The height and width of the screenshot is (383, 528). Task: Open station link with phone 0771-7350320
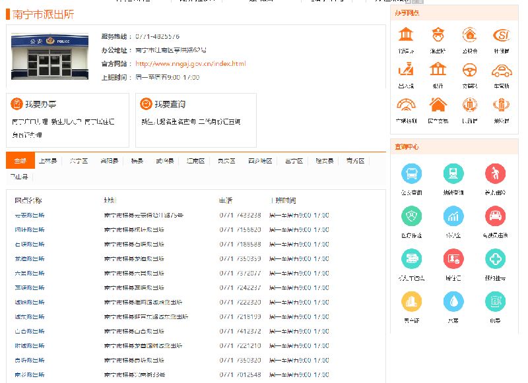30,360
